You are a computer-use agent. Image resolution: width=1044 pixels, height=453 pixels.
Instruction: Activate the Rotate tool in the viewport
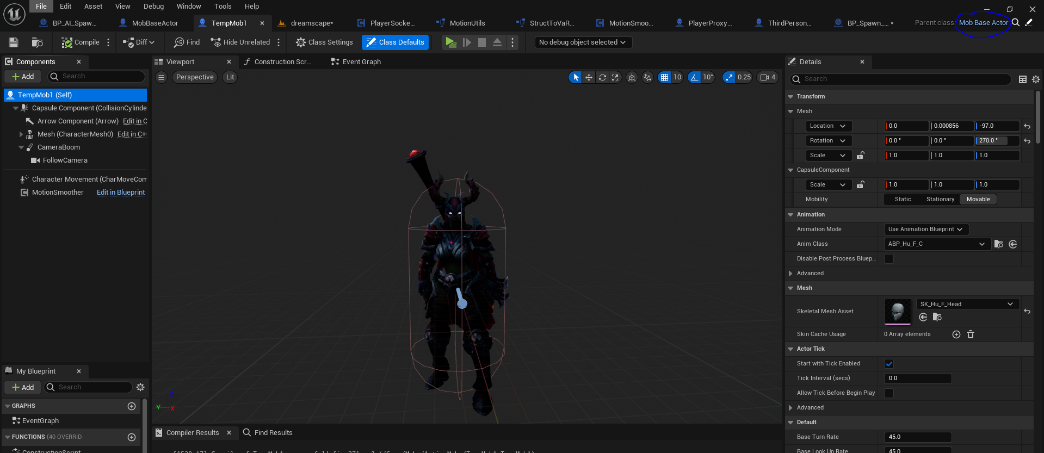602,77
